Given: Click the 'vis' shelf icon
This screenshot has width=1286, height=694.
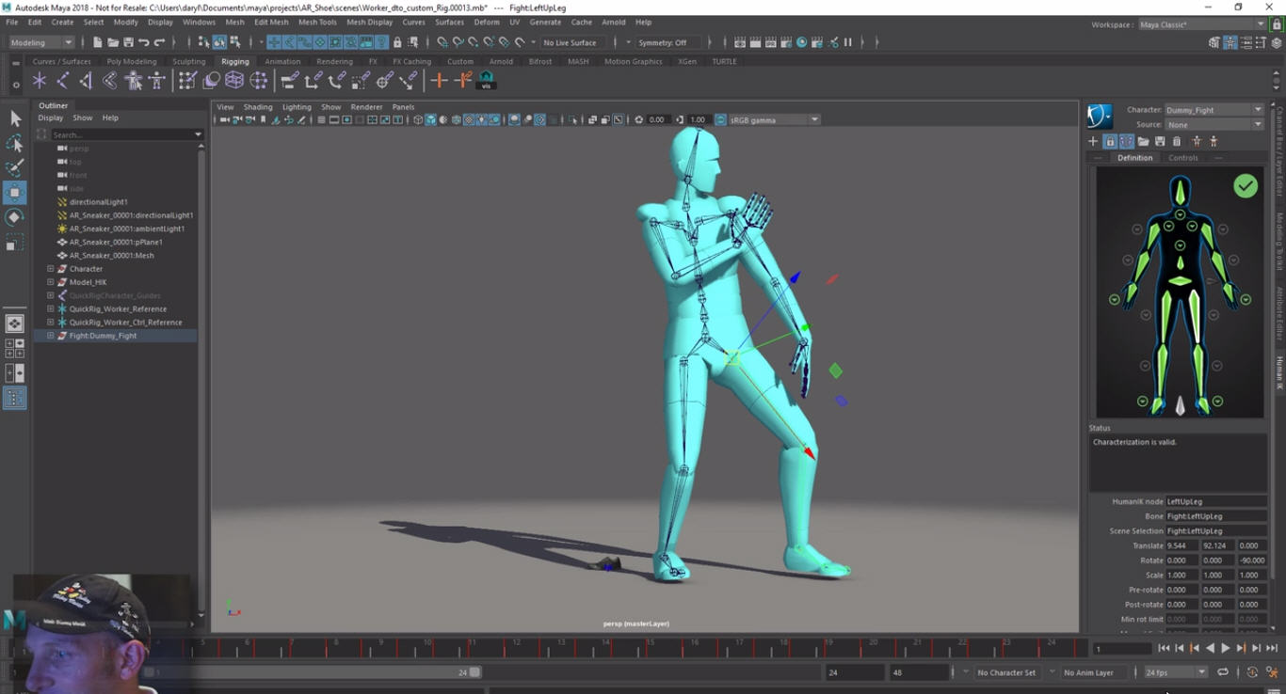Looking at the screenshot, I should [x=487, y=81].
